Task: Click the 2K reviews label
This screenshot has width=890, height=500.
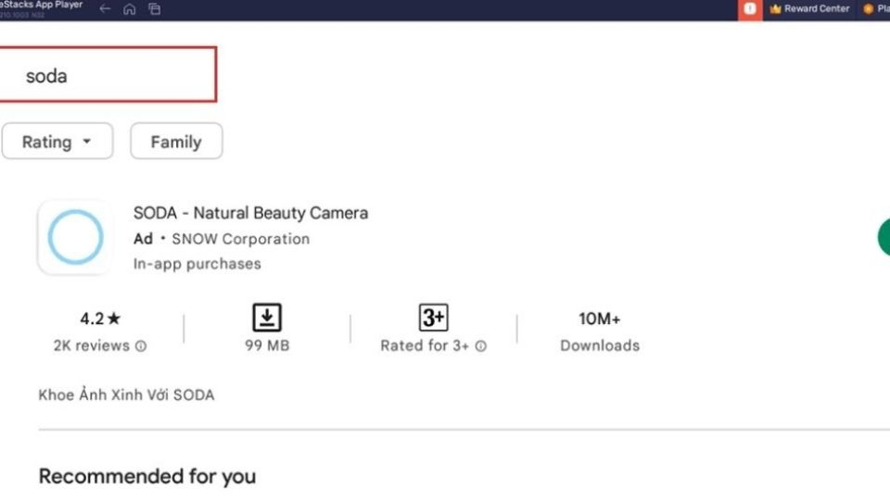Action: (92, 345)
